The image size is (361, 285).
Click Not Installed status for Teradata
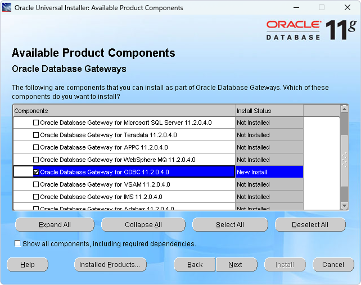tap(269, 135)
